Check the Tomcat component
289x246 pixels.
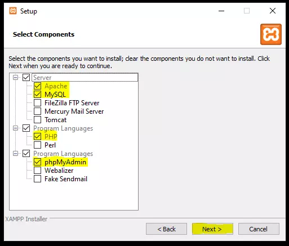point(37,120)
